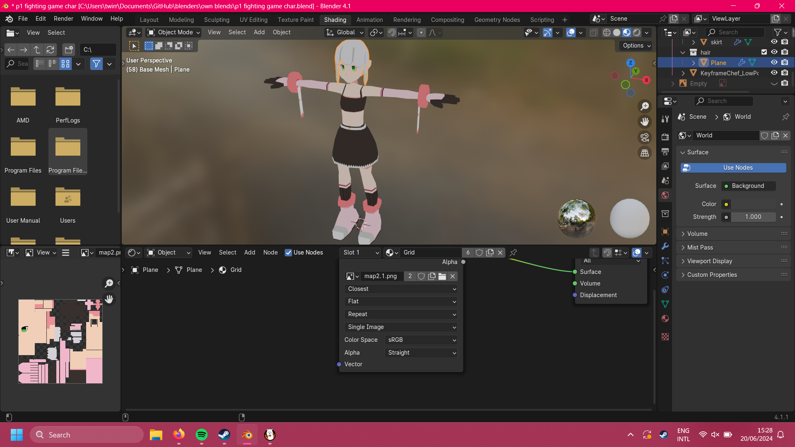Viewport: 795px width, 447px height.
Task: Click the World Color swatch
Action: point(726,204)
